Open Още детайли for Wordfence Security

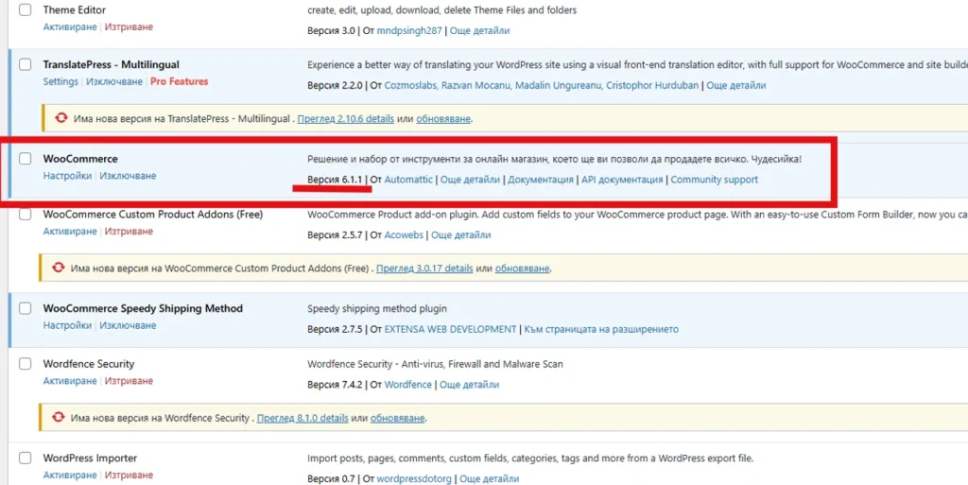(x=469, y=385)
